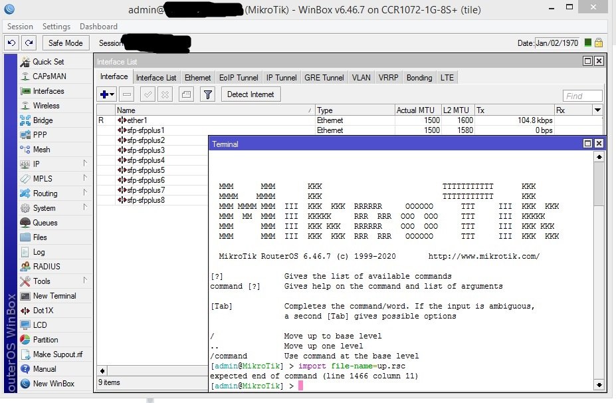
Task: Open Queues menu
Action: tap(45, 223)
